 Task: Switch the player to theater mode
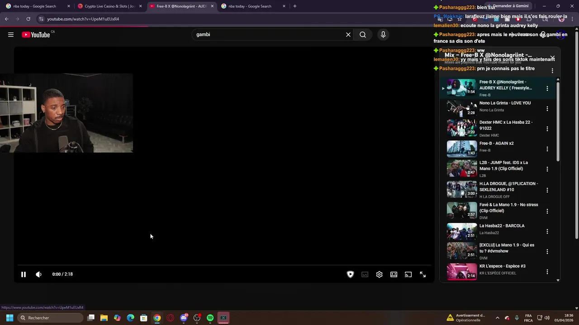point(394,274)
